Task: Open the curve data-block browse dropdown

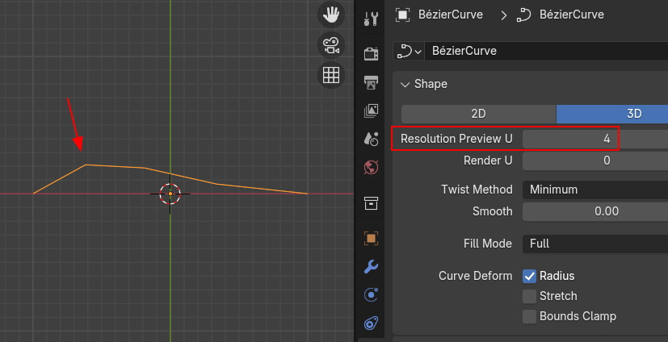Action: pyautogui.click(x=409, y=51)
